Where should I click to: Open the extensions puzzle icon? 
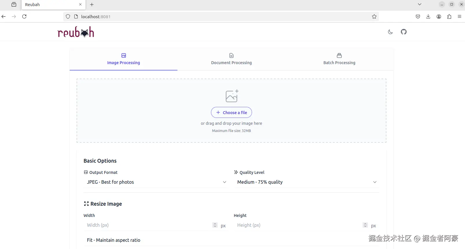[x=449, y=17]
